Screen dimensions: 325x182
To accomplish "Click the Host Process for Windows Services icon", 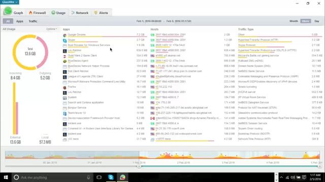I will pos(64,45).
